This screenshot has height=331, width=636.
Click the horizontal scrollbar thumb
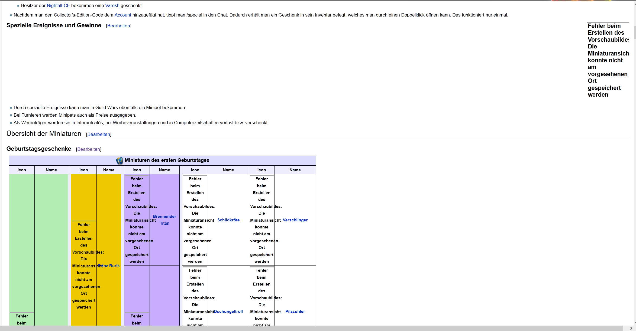coord(312,328)
